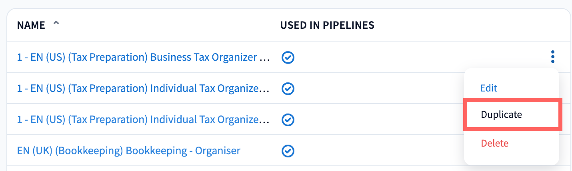Click the ellipsis ending the third-row template name
This screenshot has height=171, width=572.
point(265,121)
